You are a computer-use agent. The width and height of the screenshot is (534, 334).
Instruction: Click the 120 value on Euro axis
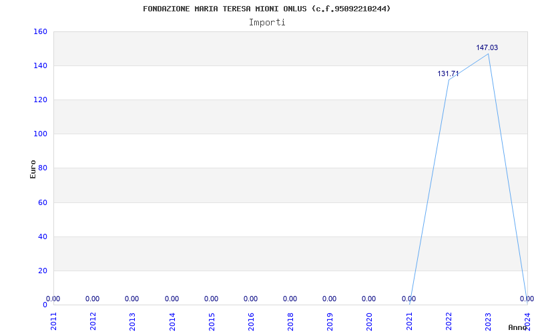(x=40, y=100)
